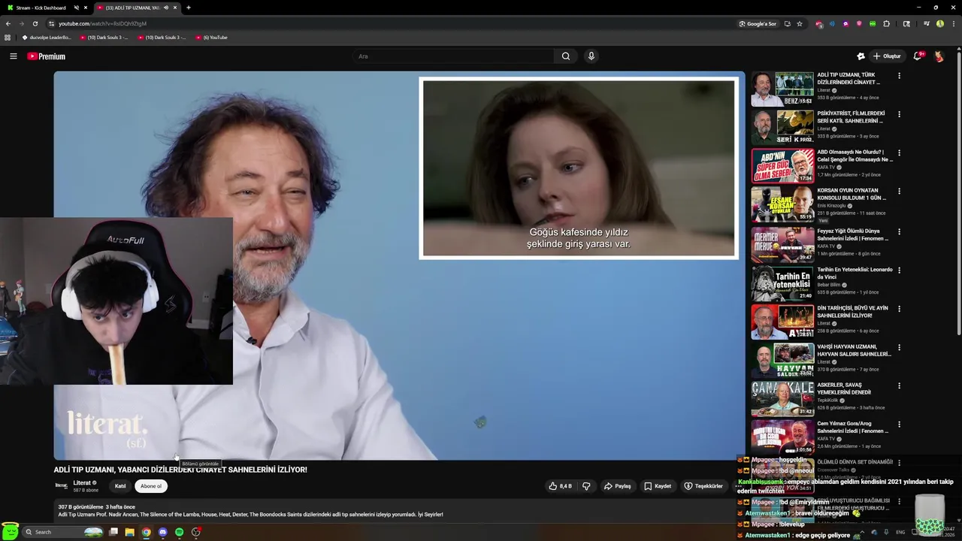Dislike the video
Image resolution: width=962 pixels, height=541 pixels.
point(587,486)
